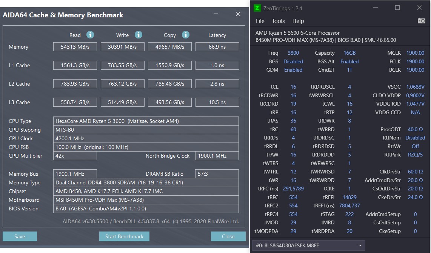Click Memory Bus field 1900.1 MHz

(75, 174)
